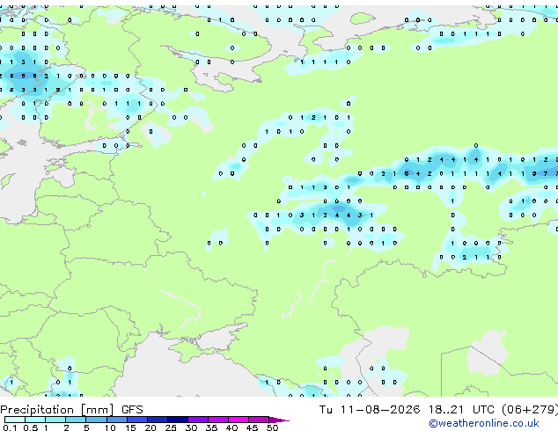Pick the legend swatch between 45 and 50
This screenshot has height=431, width=558.
click(259, 420)
